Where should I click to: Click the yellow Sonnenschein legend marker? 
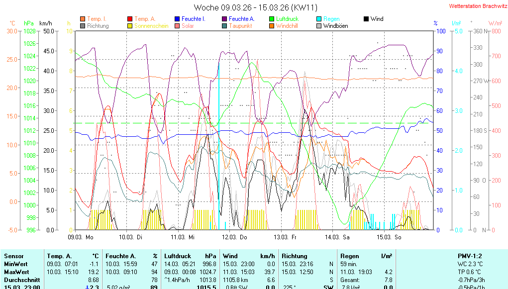tap(130, 26)
